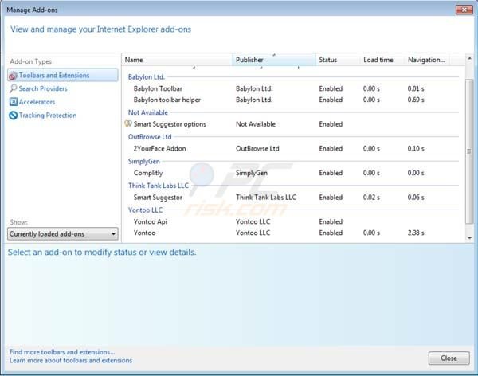Sort list by Name column header
Viewport: 478px width, 376px height.
tap(178, 60)
